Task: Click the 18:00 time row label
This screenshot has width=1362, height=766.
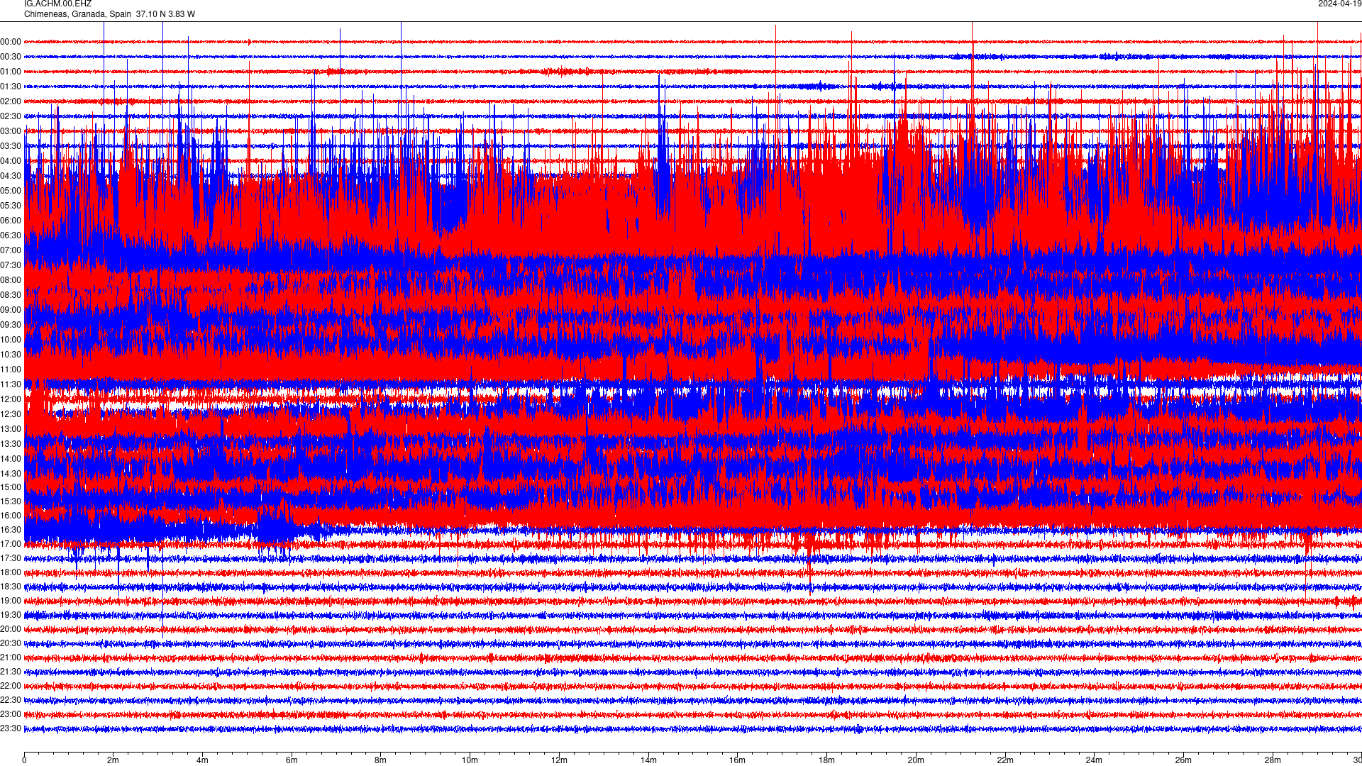Action: (11, 572)
